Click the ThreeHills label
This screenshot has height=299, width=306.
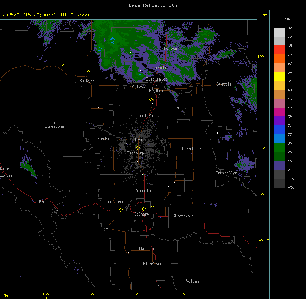click(x=191, y=148)
